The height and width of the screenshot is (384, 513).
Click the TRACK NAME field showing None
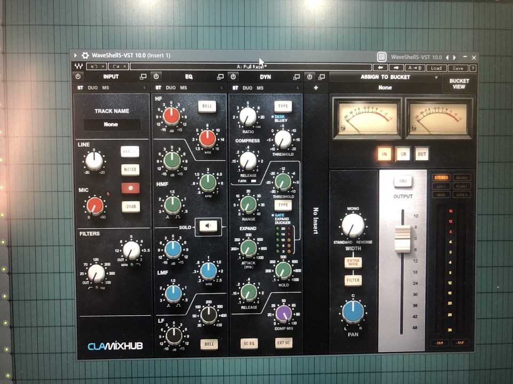click(112, 124)
